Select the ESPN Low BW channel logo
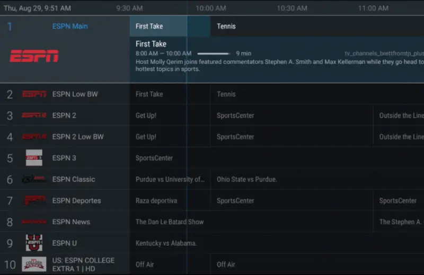 (x=34, y=94)
